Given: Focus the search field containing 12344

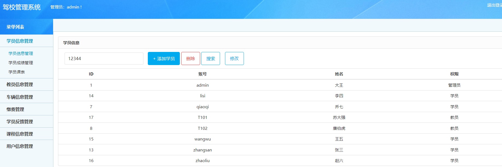Looking at the screenshot, I should pyautogui.click(x=104, y=58).
